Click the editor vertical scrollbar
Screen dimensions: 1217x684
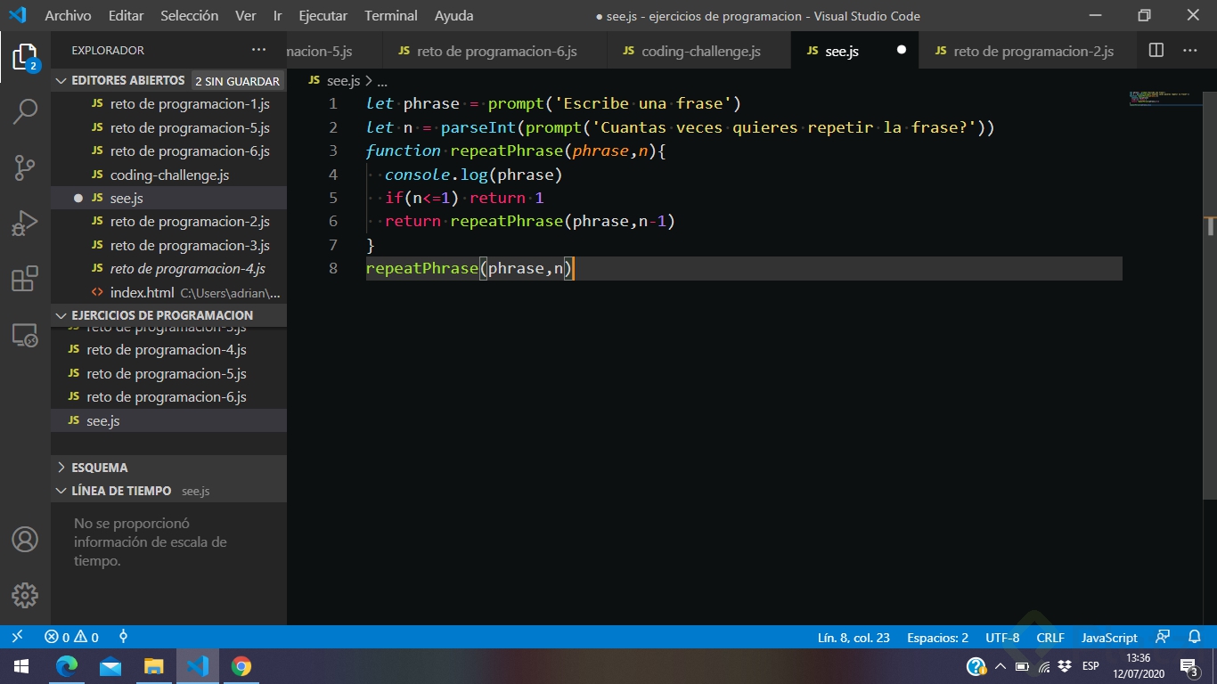[1210, 294]
